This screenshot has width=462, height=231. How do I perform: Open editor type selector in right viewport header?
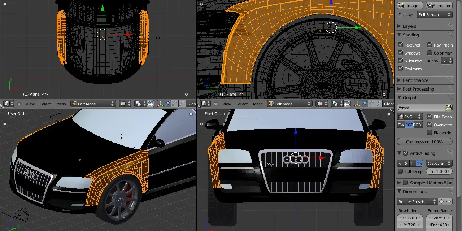(x=205, y=104)
